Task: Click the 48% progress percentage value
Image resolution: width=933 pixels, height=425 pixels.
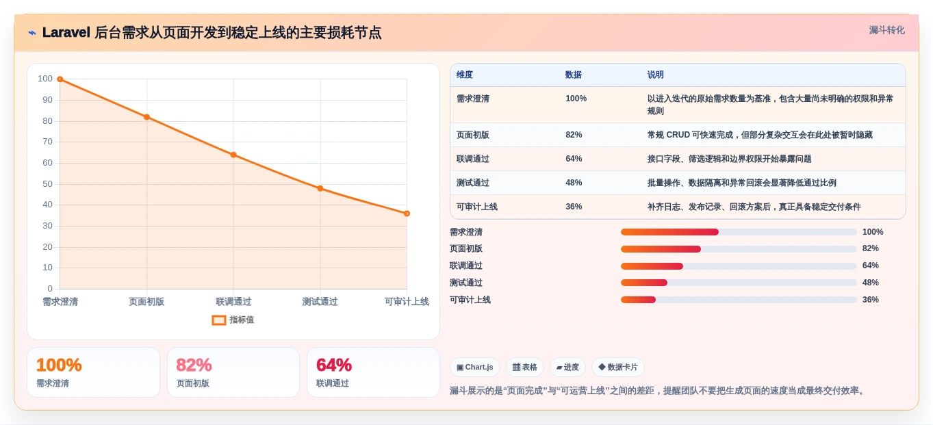Action: (x=871, y=283)
